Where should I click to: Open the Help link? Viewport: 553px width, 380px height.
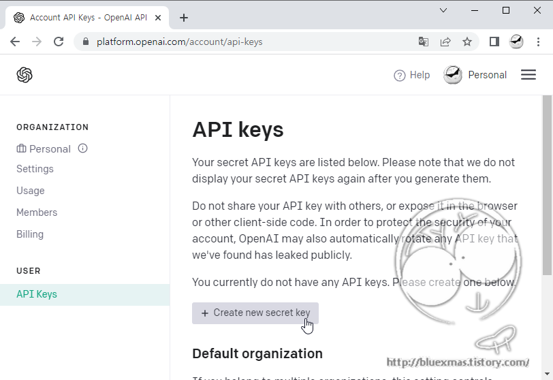pos(411,75)
